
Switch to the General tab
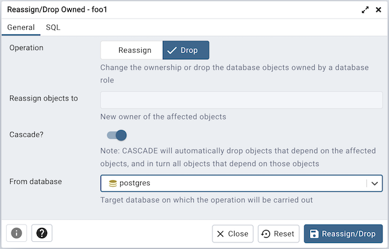tap(20, 27)
